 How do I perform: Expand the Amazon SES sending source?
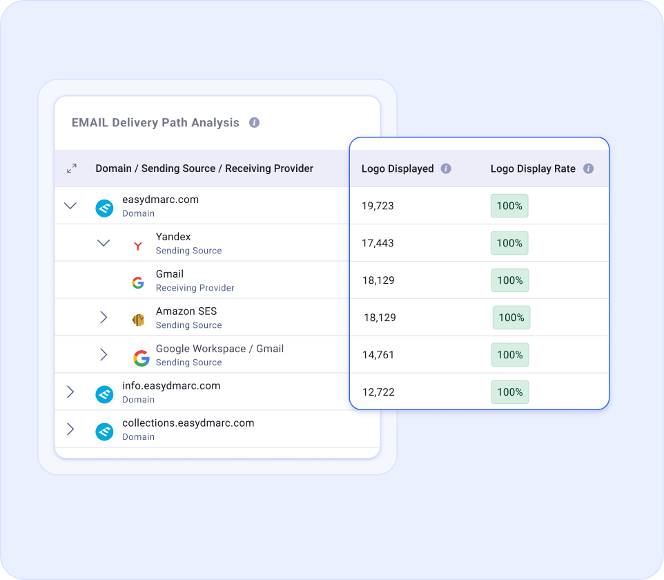104,318
